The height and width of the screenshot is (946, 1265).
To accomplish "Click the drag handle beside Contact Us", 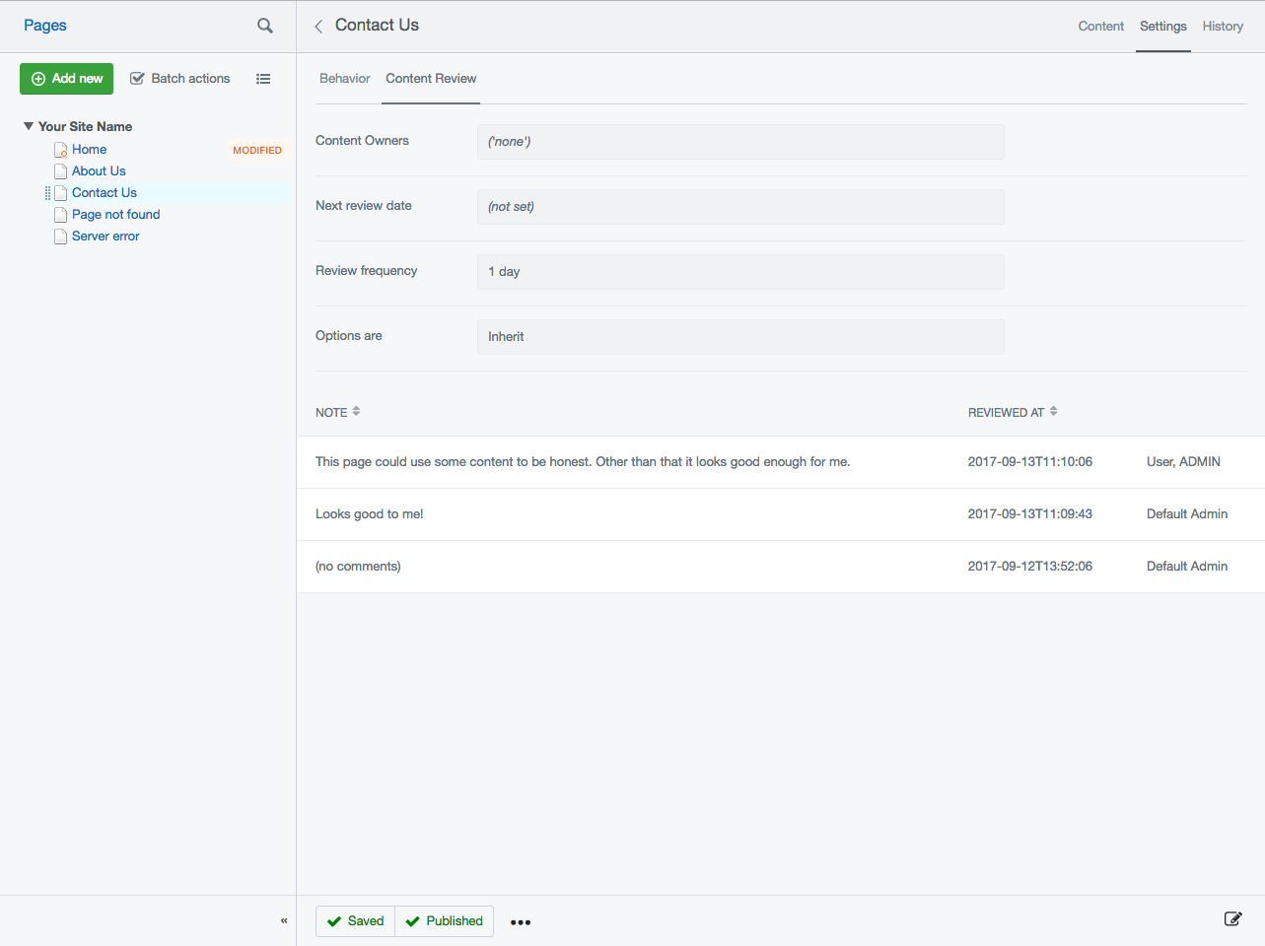I will coord(46,192).
